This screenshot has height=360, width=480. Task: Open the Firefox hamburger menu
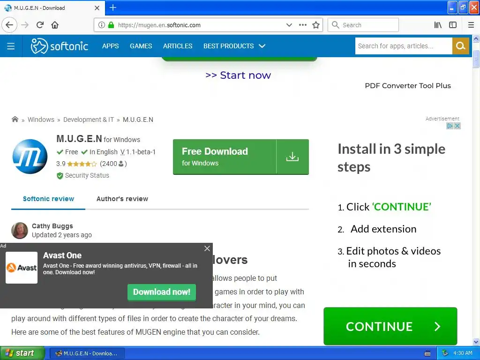point(471,25)
